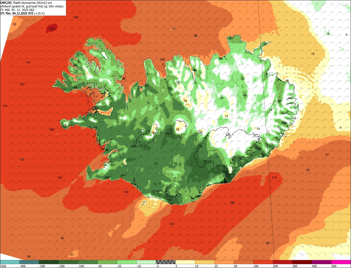
Task: Click the map value "-6"
Action: click(328, 34)
